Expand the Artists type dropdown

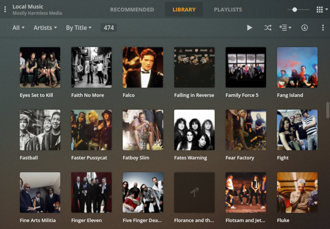[x=45, y=28]
